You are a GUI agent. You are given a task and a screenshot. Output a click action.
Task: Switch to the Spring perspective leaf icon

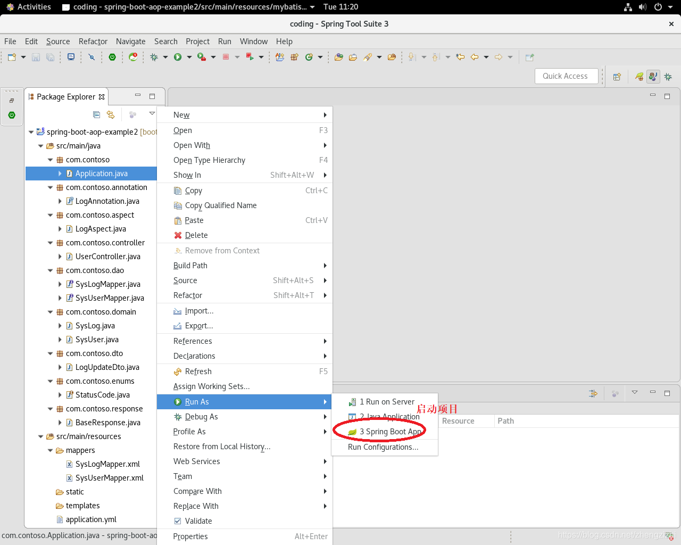tap(639, 77)
